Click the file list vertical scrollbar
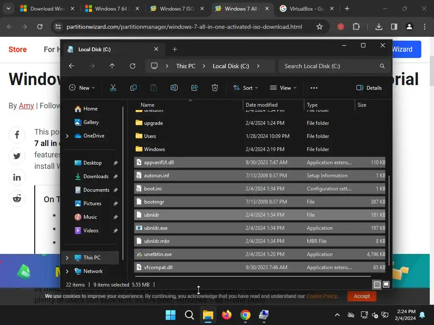 (389, 220)
